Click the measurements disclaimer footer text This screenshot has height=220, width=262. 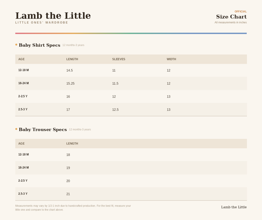pyautogui.click(x=73, y=207)
